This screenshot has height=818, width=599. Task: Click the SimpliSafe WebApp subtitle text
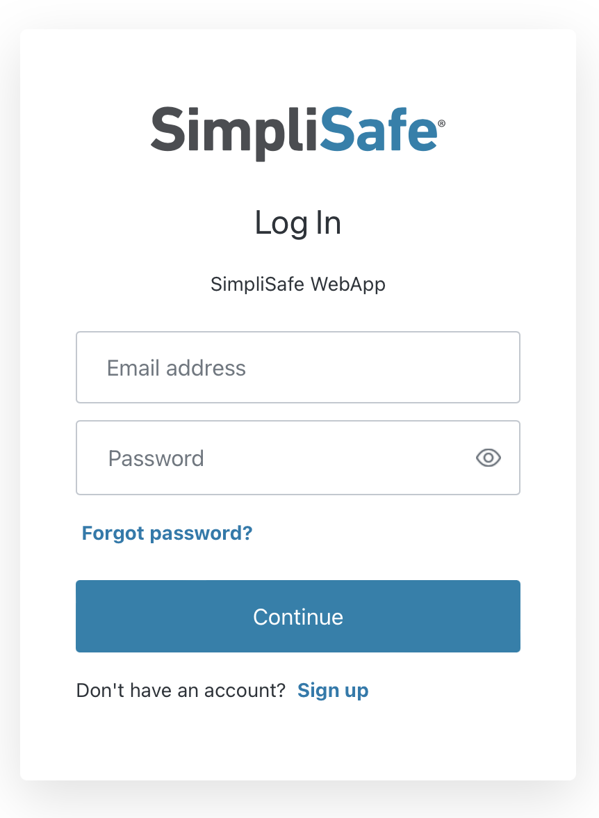point(297,284)
